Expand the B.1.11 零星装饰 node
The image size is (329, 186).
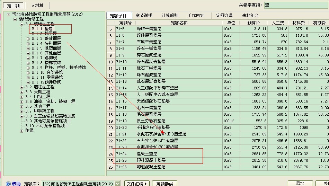pyautogui.click(x=28, y=78)
